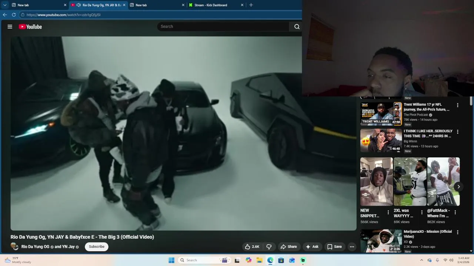Click the taskbar Search box
The height and width of the screenshot is (266, 474).
204,260
